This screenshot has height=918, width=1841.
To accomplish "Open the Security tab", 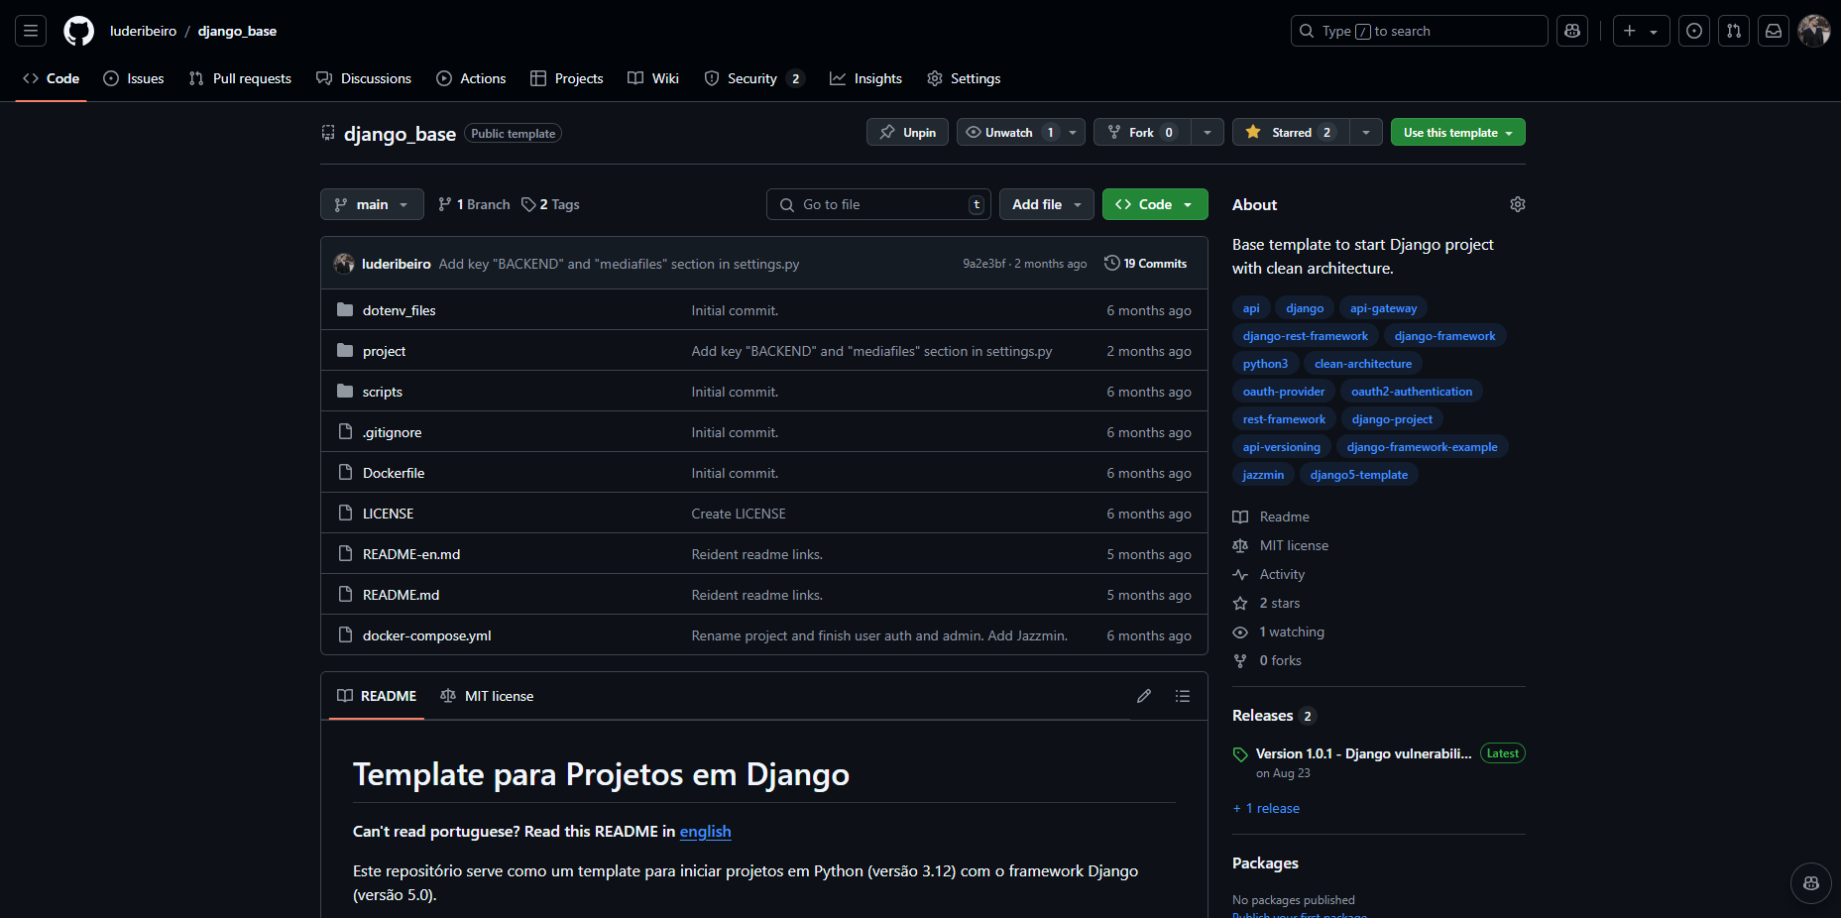I will (753, 78).
